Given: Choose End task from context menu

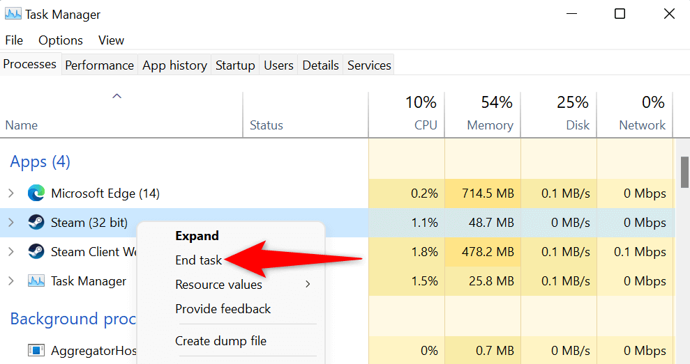Looking at the screenshot, I should [x=198, y=260].
